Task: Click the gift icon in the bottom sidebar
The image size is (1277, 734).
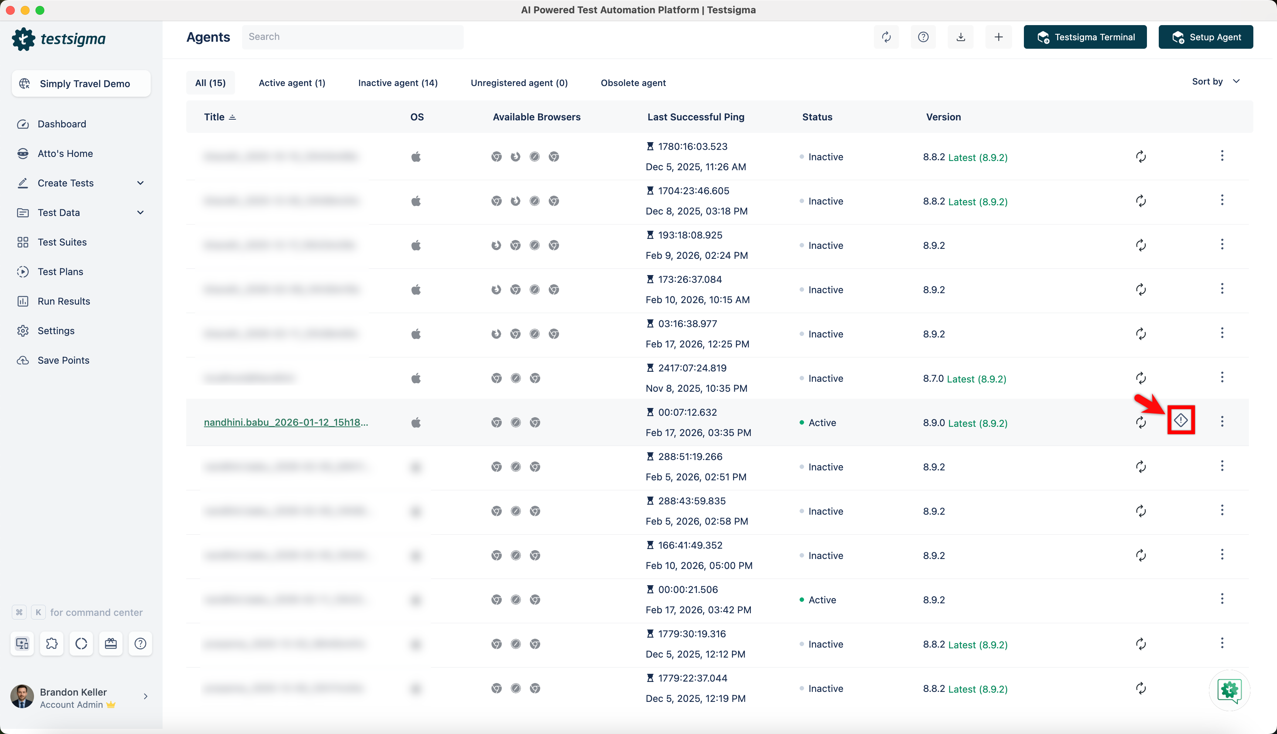Action: (110, 643)
